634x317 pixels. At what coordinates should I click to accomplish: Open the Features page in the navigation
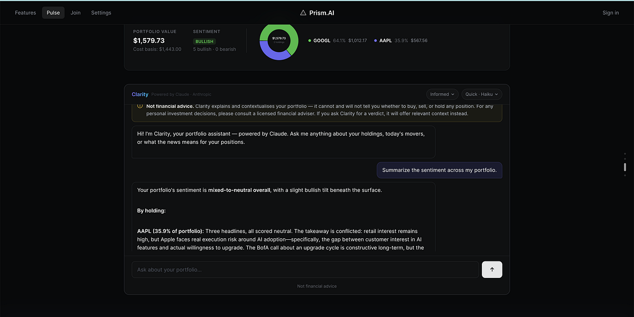25,13
